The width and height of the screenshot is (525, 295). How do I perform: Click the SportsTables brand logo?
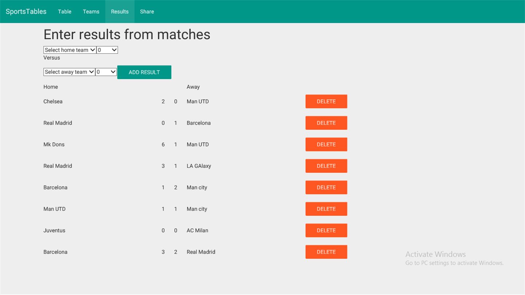26,12
